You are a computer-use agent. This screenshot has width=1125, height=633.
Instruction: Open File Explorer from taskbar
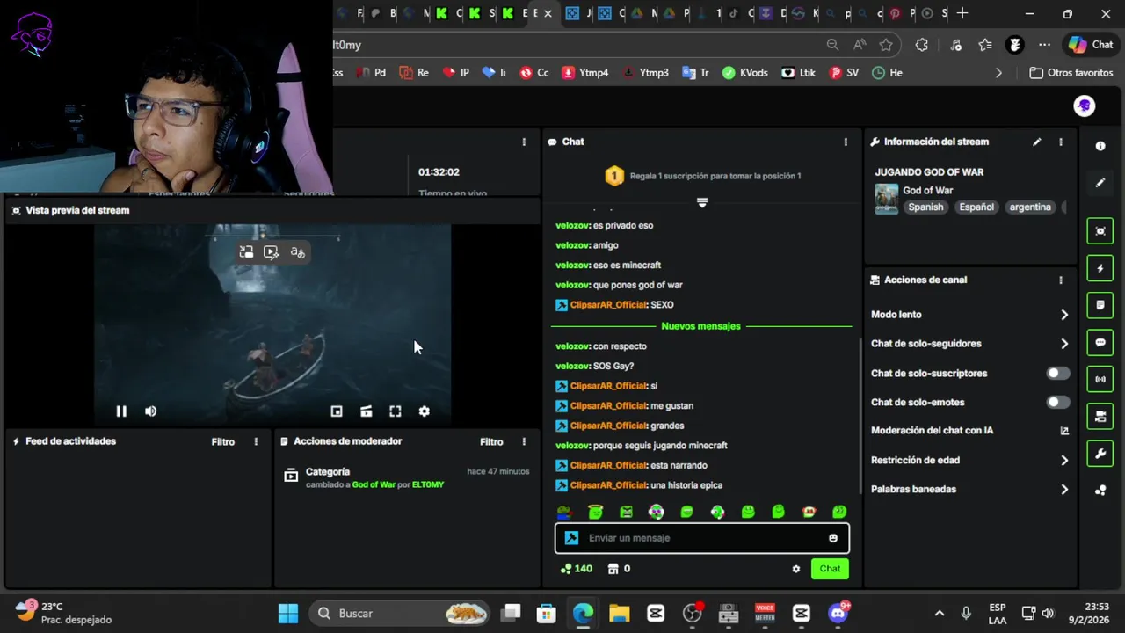click(619, 613)
